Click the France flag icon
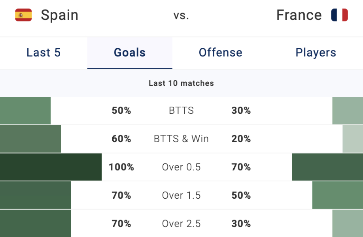This screenshot has height=237, width=363. coord(339,15)
